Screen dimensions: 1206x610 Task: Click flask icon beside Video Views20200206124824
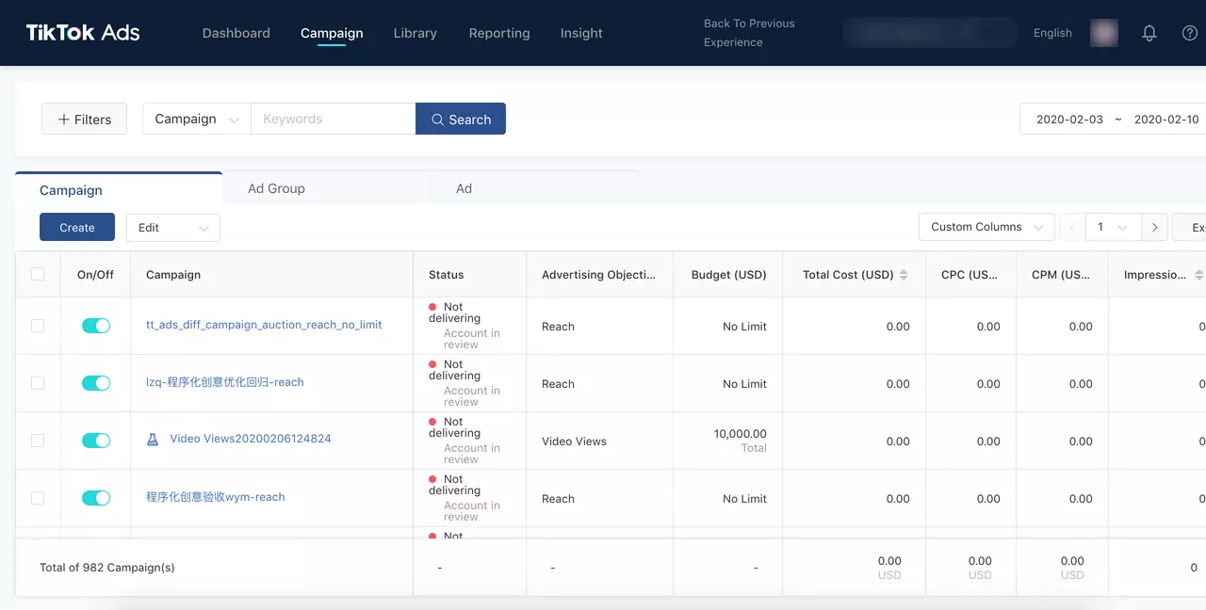[x=153, y=439]
